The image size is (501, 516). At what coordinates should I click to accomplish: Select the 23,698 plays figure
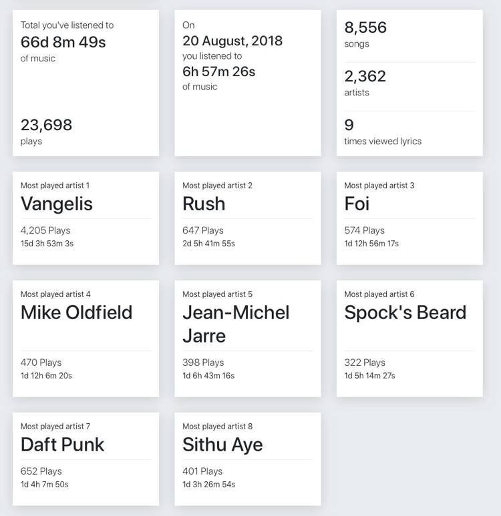(x=47, y=125)
